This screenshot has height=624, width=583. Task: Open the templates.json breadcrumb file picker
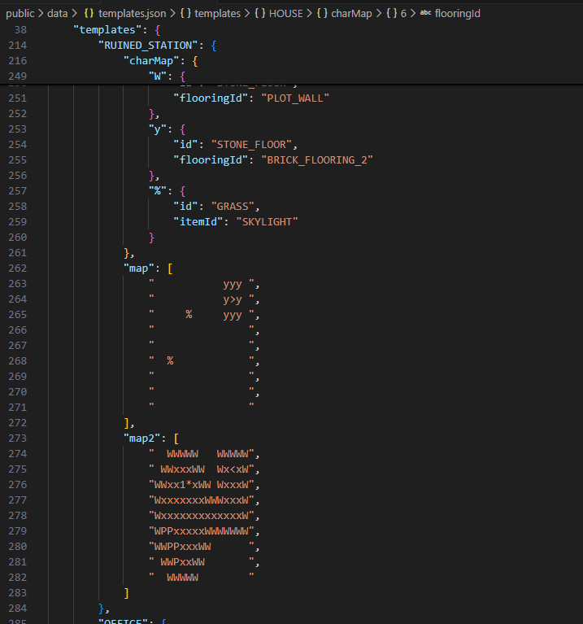pos(132,14)
